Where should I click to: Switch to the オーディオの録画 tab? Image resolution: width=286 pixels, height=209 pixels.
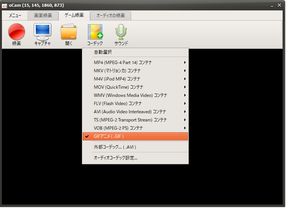pos(111,16)
